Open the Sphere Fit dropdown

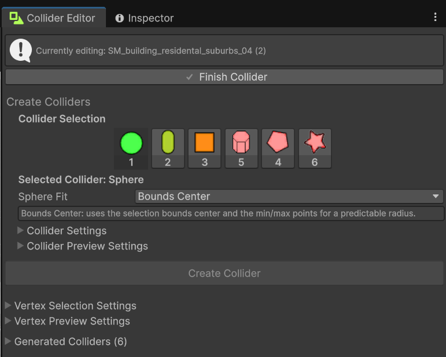289,196
